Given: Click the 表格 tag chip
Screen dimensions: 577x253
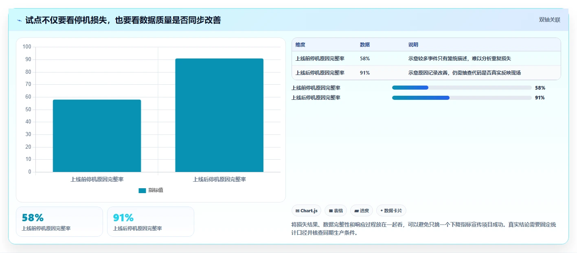Looking at the screenshot, I should point(336,211).
